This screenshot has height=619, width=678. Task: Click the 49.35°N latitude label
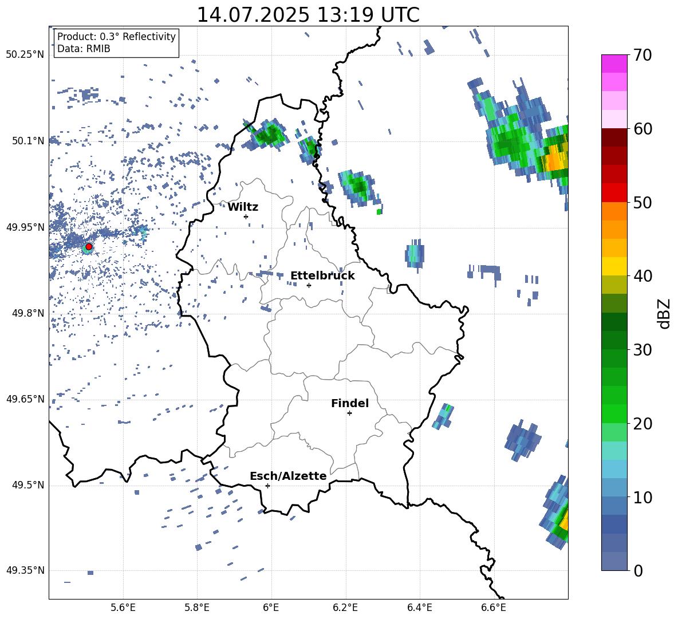coord(25,570)
